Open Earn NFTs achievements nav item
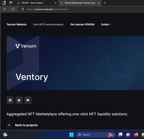 coord(48,24)
